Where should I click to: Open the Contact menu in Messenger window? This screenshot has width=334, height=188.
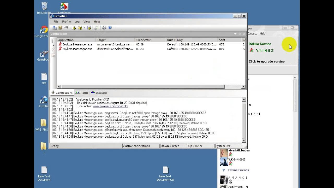click(x=252, y=33)
